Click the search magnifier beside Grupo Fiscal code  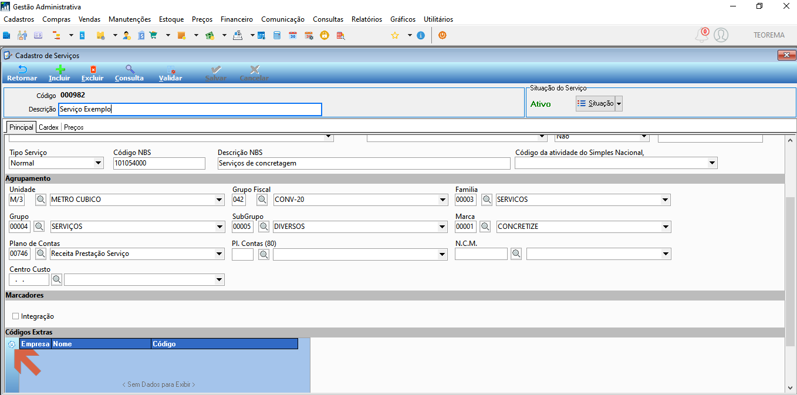click(262, 200)
